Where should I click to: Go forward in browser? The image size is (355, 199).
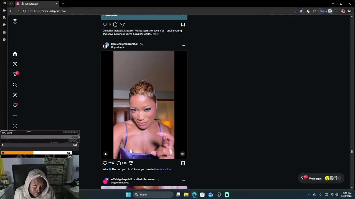pyautogui.click(x=18, y=11)
